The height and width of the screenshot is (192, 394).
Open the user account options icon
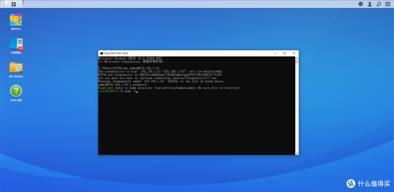[x=370, y=4]
